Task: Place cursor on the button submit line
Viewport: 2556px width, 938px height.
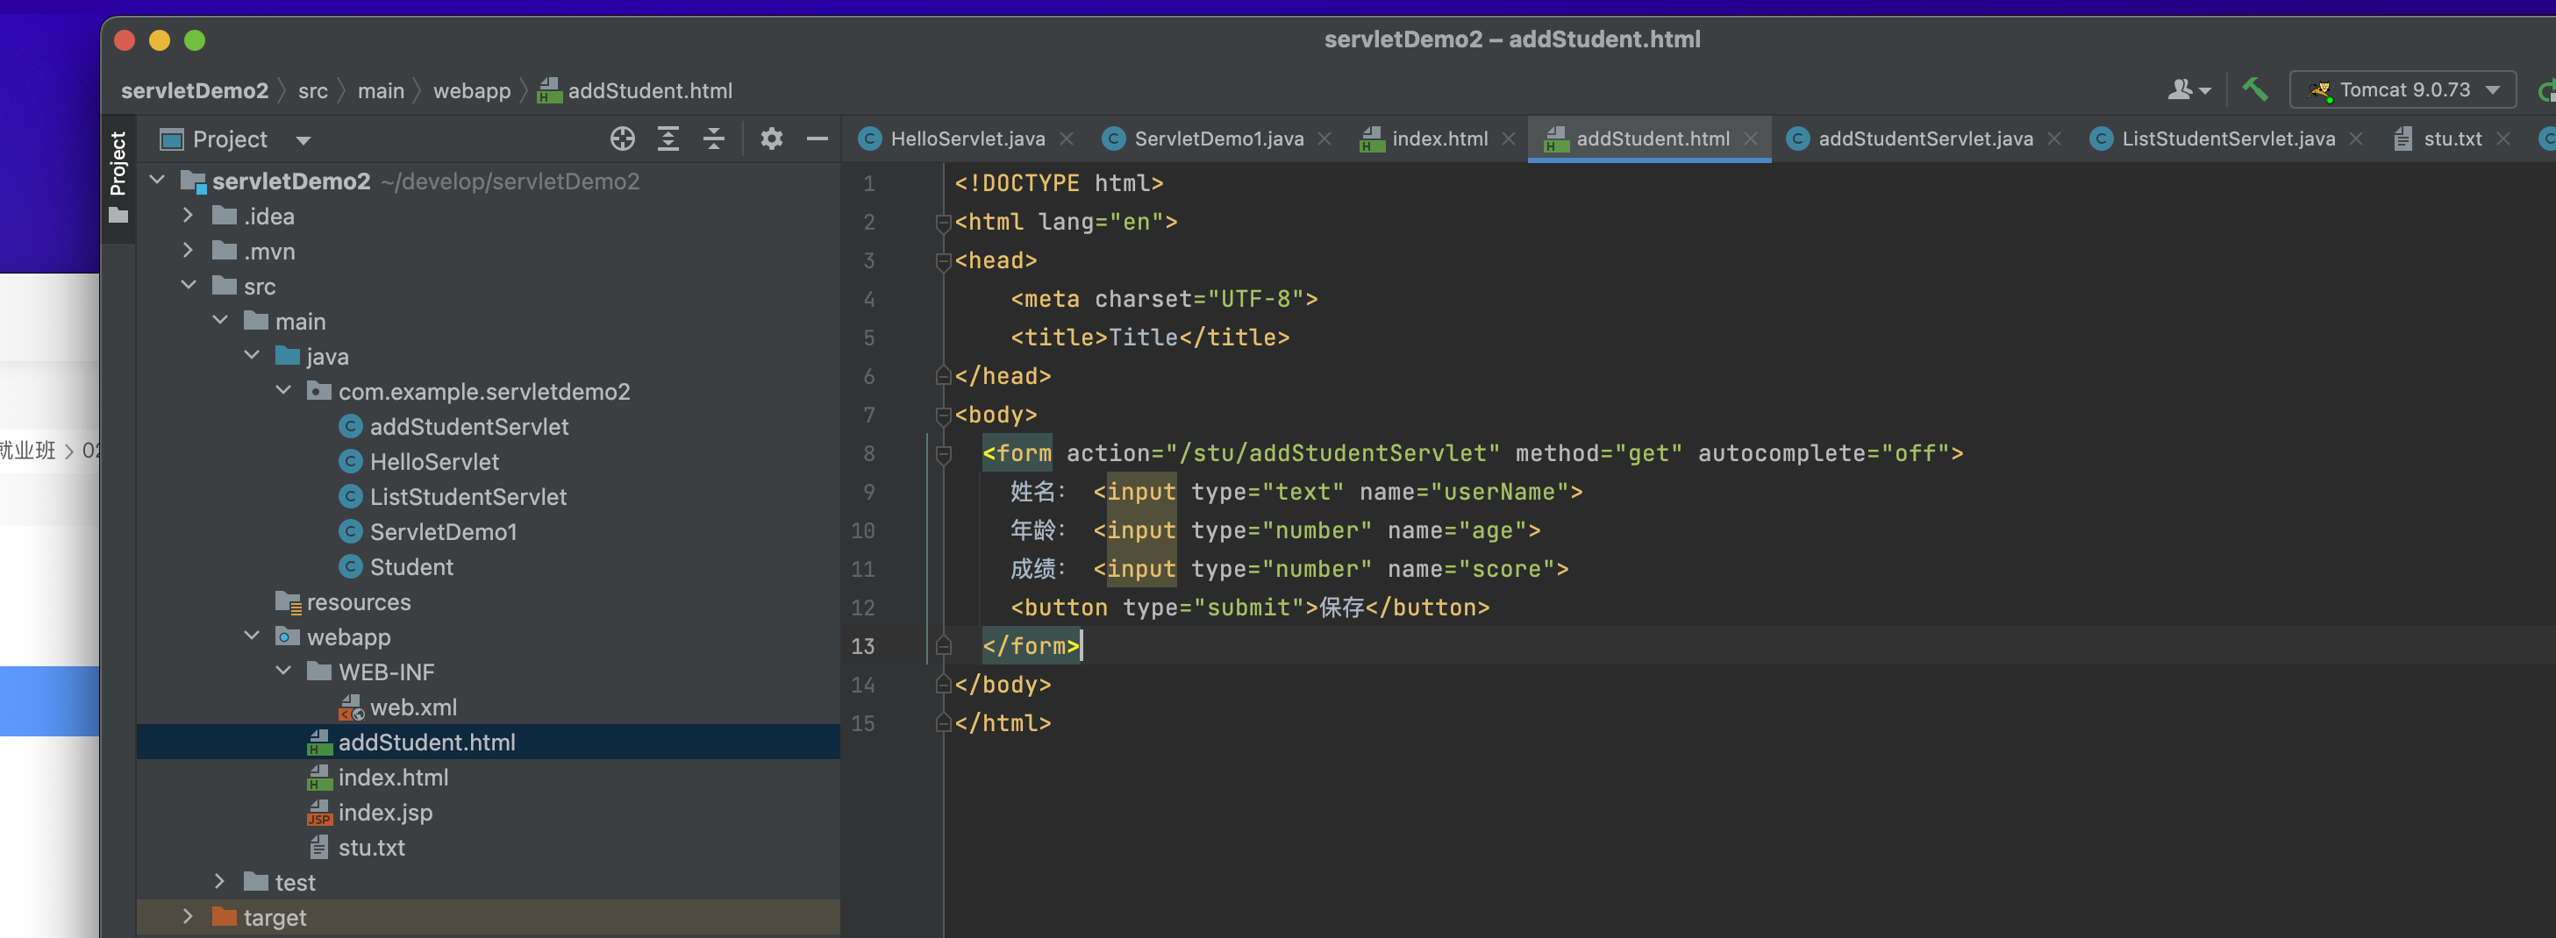Action: pyautogui.click(x=1249, y=607)
